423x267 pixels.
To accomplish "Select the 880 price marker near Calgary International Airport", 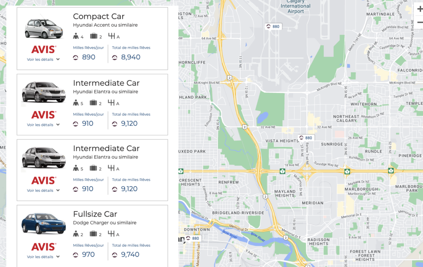I will [273, 26].
